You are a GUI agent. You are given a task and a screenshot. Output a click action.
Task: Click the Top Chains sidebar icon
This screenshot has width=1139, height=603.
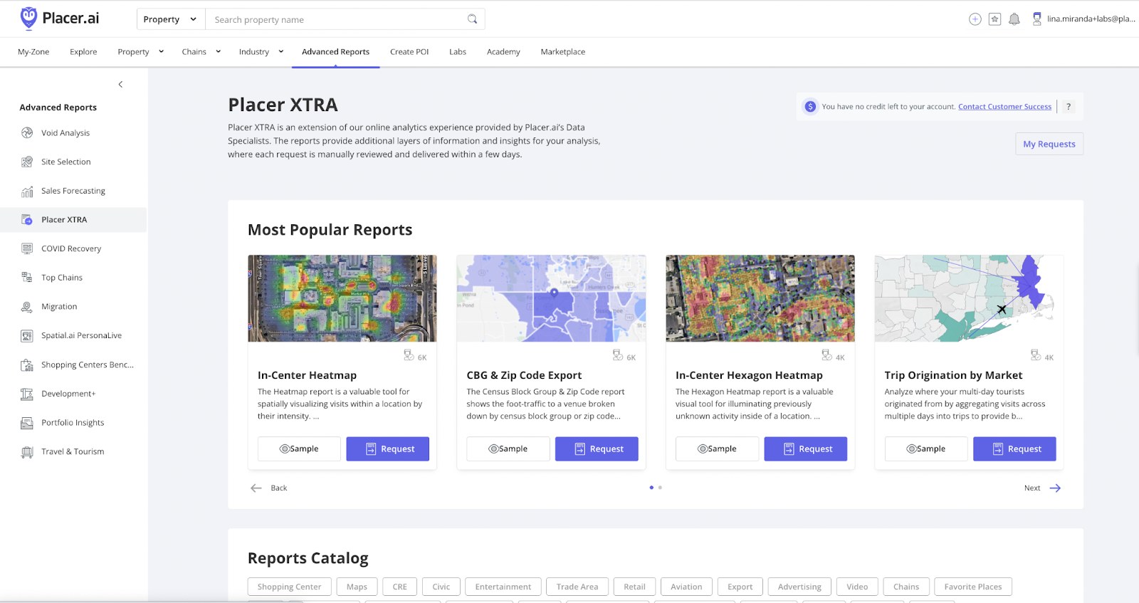(27, 278)
